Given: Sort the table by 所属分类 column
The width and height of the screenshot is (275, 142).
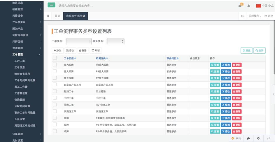Looking at the screenshot, I should (x=102, y=58).
